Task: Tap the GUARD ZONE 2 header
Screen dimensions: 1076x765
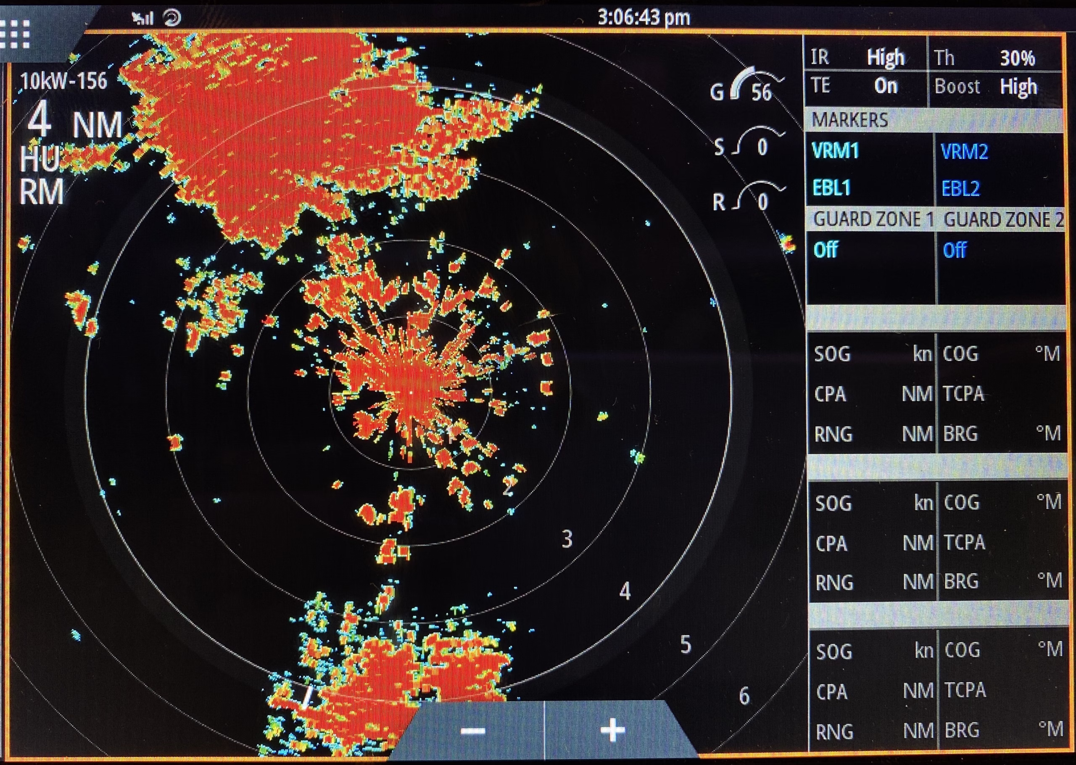Action: (1003, 220)
